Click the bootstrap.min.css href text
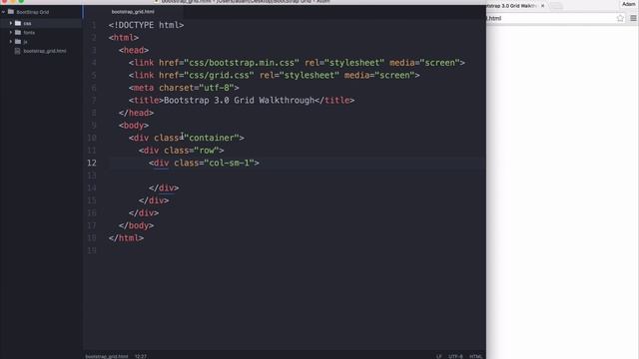 click(242, 63)
